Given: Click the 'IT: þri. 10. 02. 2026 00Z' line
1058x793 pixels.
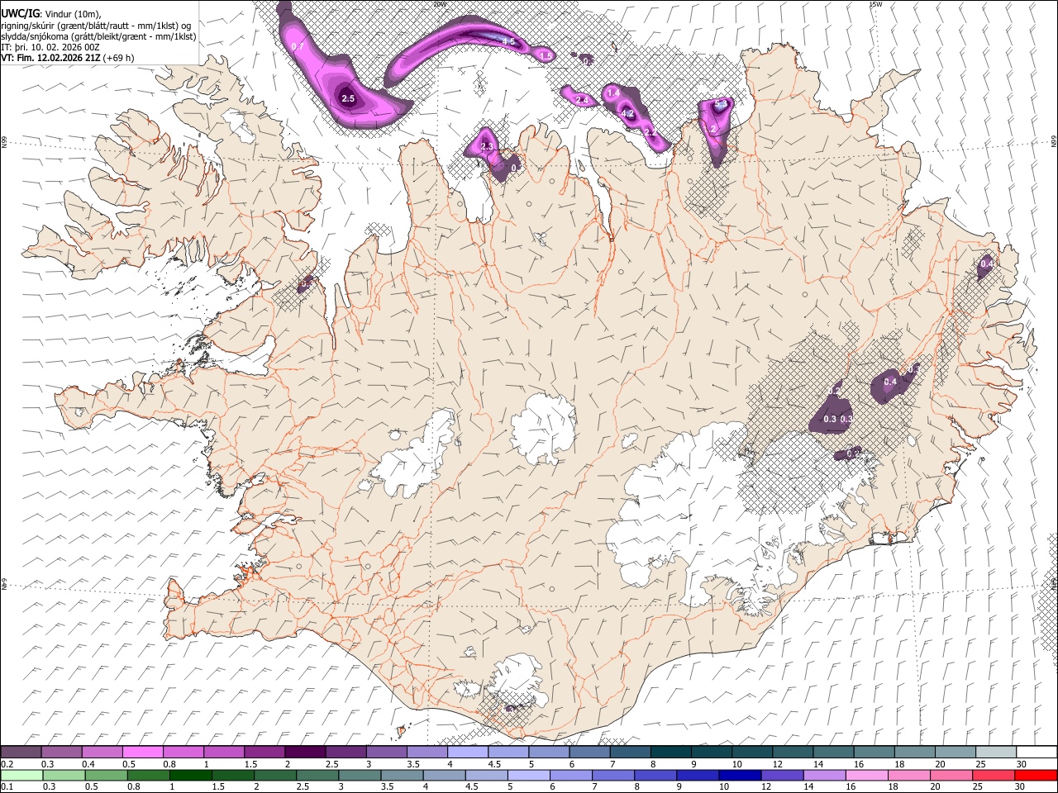Looking at the screenshot, I should (x=50, y=47).
